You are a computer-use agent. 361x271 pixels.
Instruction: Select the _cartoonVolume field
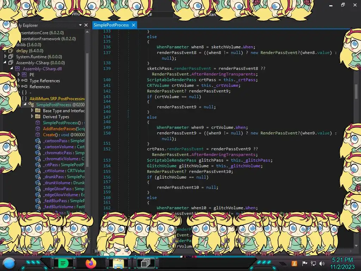[x=64, y=146]
